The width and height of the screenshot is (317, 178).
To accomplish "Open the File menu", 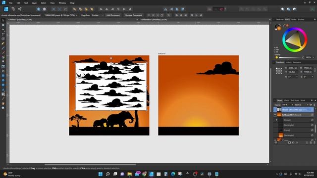I will 11,3.
